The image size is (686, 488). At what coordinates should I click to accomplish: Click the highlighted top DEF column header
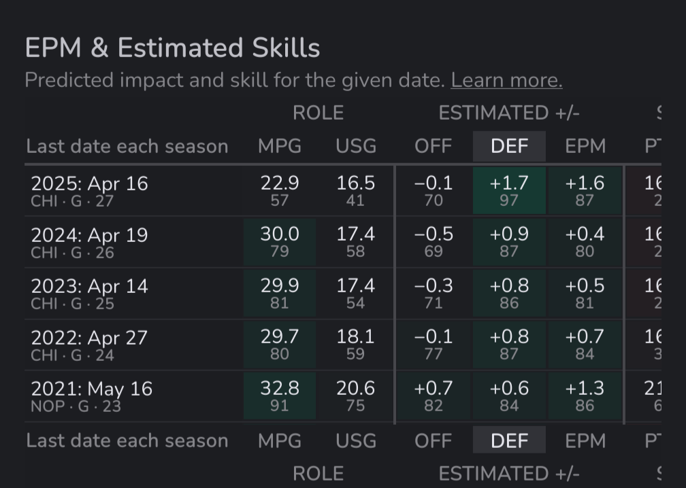509,146
